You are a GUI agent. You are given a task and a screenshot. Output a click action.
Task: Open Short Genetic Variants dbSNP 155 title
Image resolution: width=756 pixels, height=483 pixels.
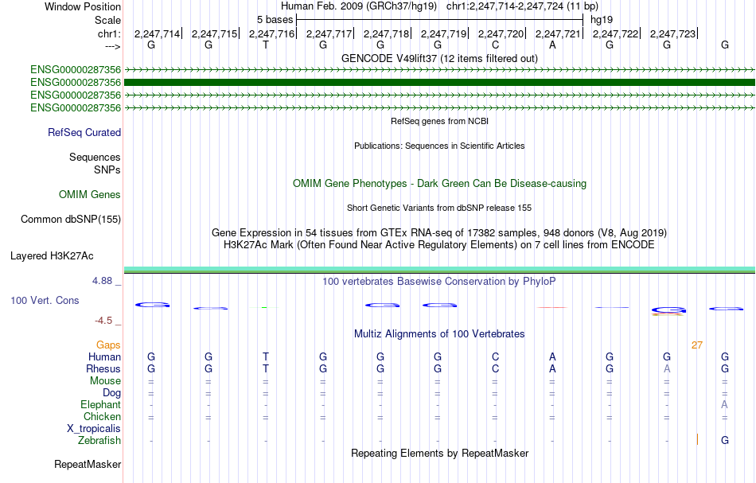pos(439,208)
